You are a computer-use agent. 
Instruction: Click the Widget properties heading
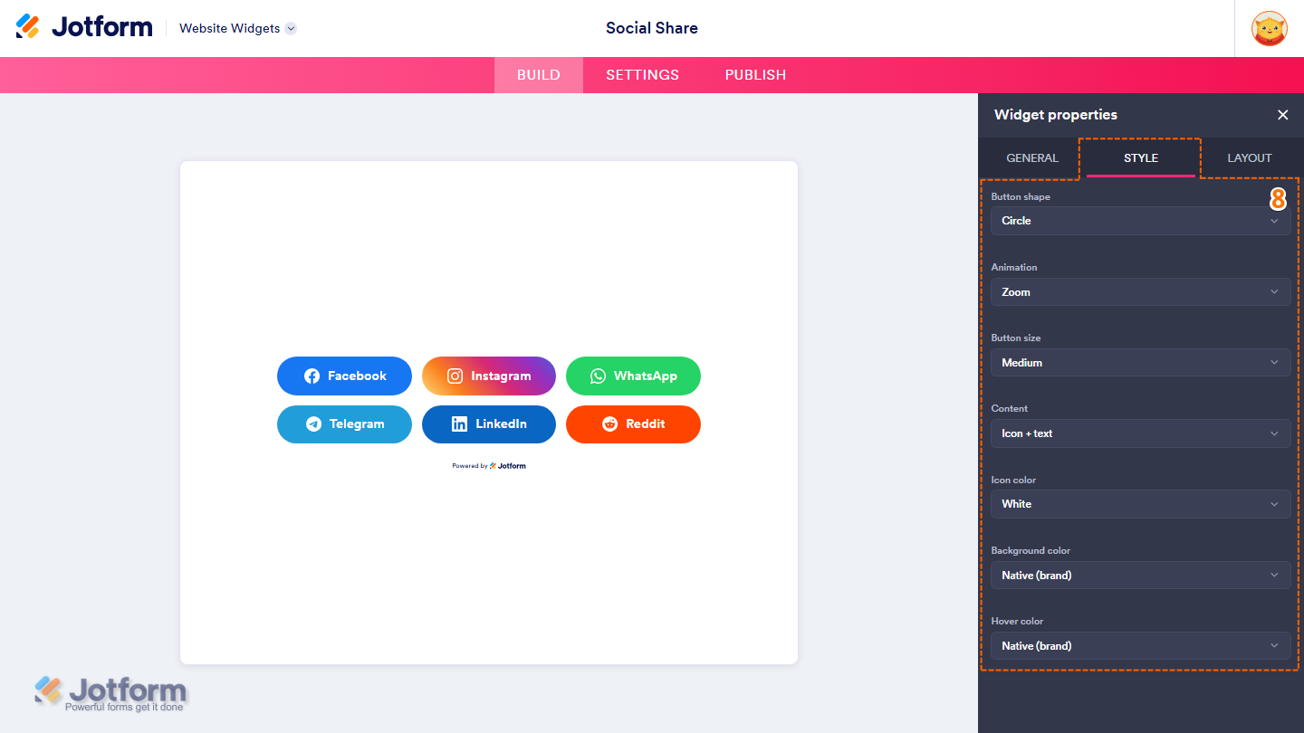click(x=1056, y=115)
